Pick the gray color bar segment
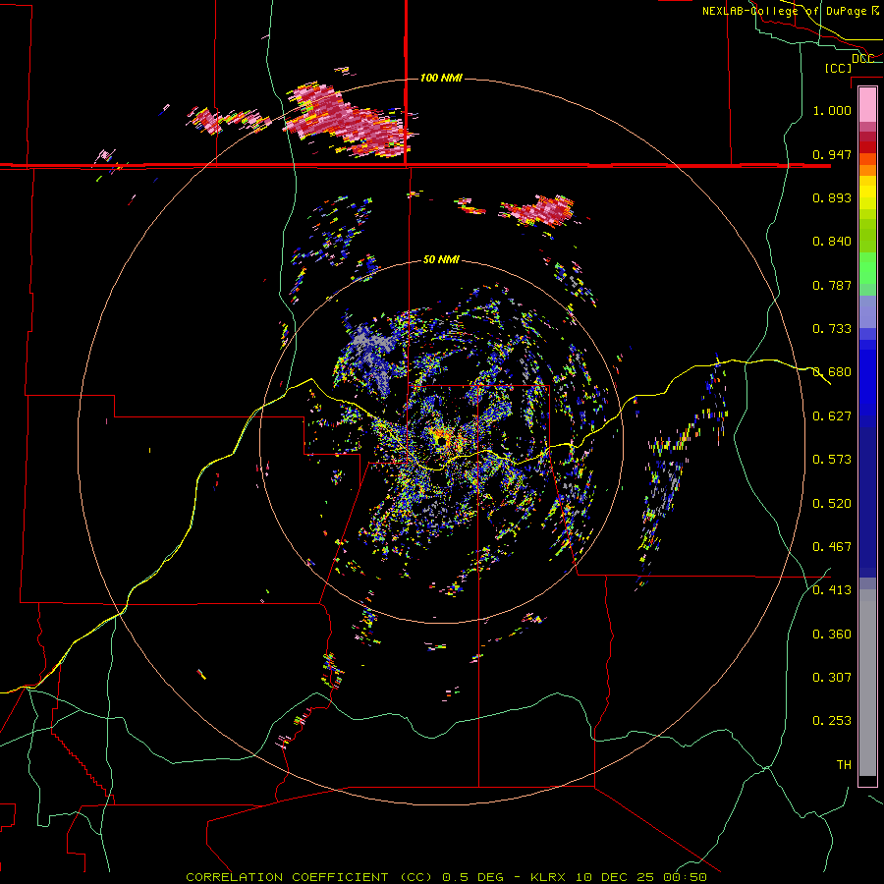The height and width of the screenshot is (884, 884). 867,683
